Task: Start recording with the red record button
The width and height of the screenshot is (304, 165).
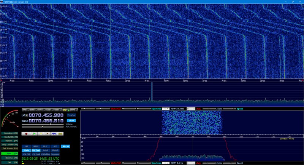Action: point(26,134)
